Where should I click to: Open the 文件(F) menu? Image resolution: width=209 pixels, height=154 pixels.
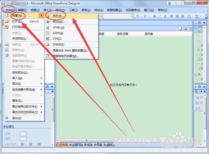(x=10, y=10)
